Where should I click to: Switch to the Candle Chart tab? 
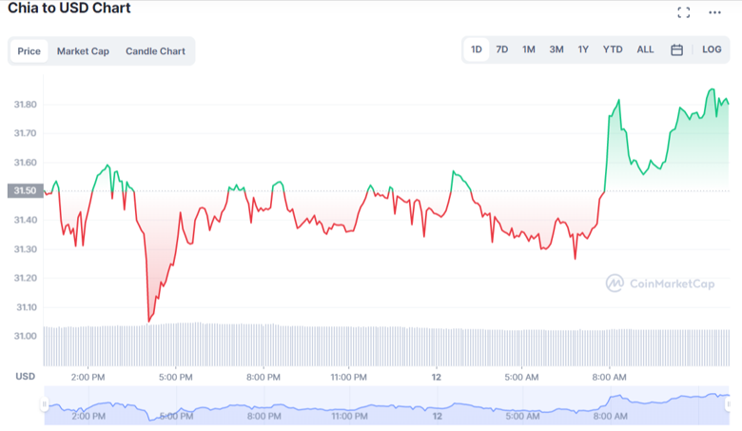(x=155, y=51)
